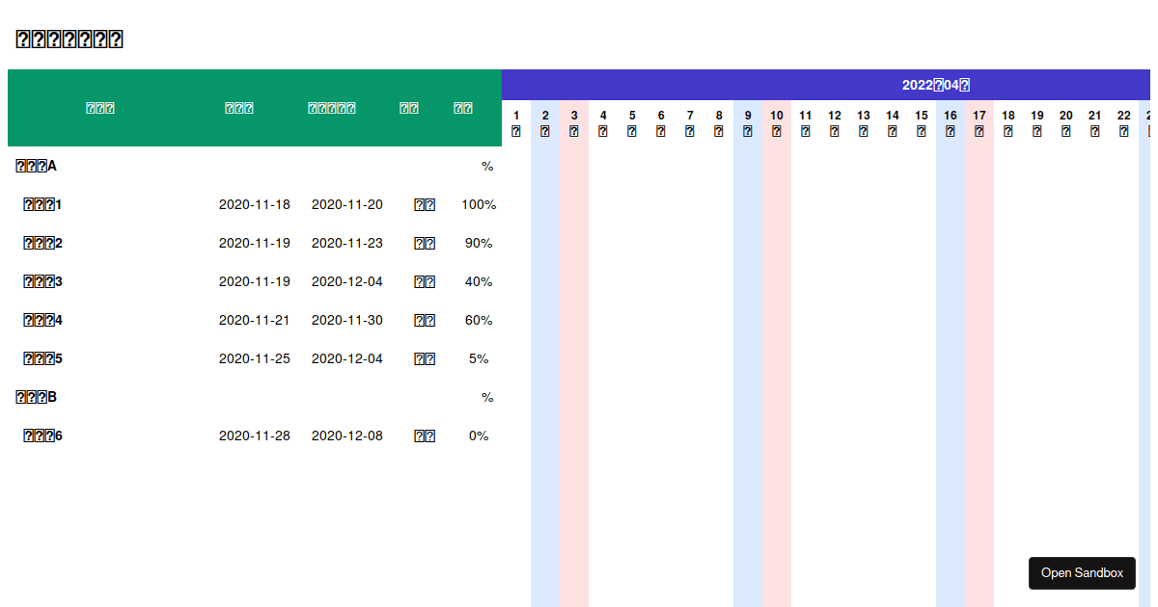Click day 16 in the timeline header
Image resolution: width=1158 pixels, height=607 pixels.
tap(951, 123)
